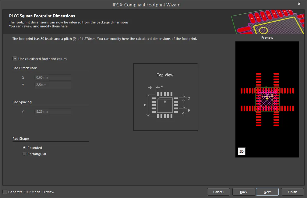The image size is (307, 198).
Task: Select Rounded pad shape
Action: tap(24, 147)
